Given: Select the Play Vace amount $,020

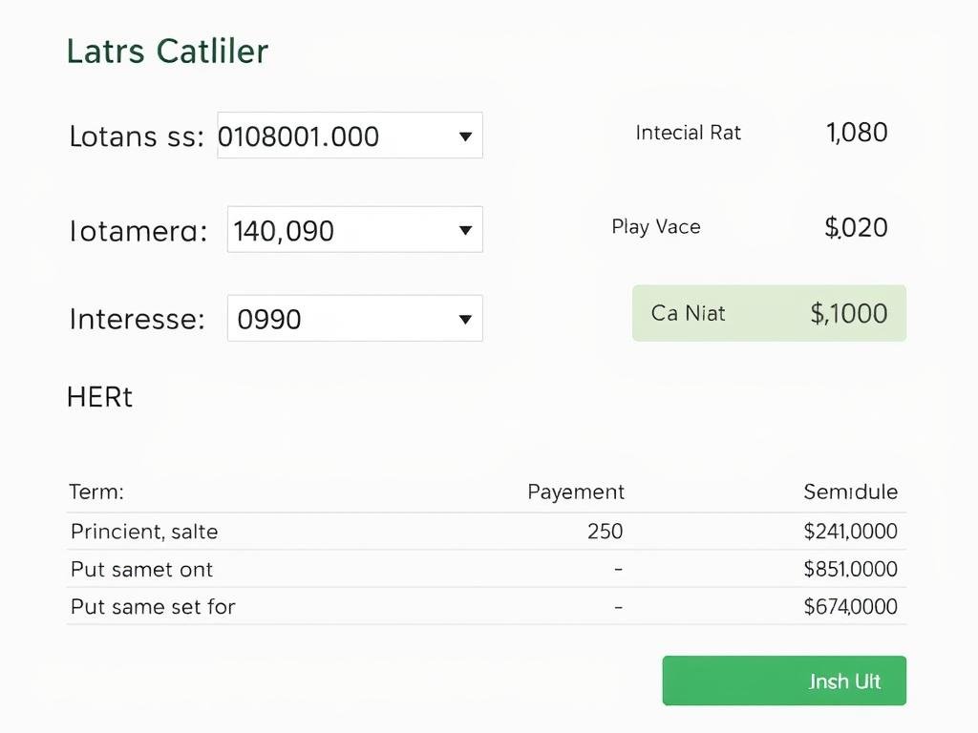Looking at the screenshot, I should click(x=855, y=227).
